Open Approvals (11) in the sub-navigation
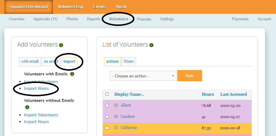Image resolution: width=276 pixels, height=136 pixels. 45,19
